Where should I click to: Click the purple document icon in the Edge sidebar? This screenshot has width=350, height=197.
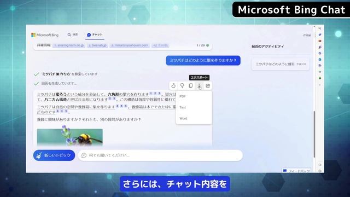[x=320, y=66]
